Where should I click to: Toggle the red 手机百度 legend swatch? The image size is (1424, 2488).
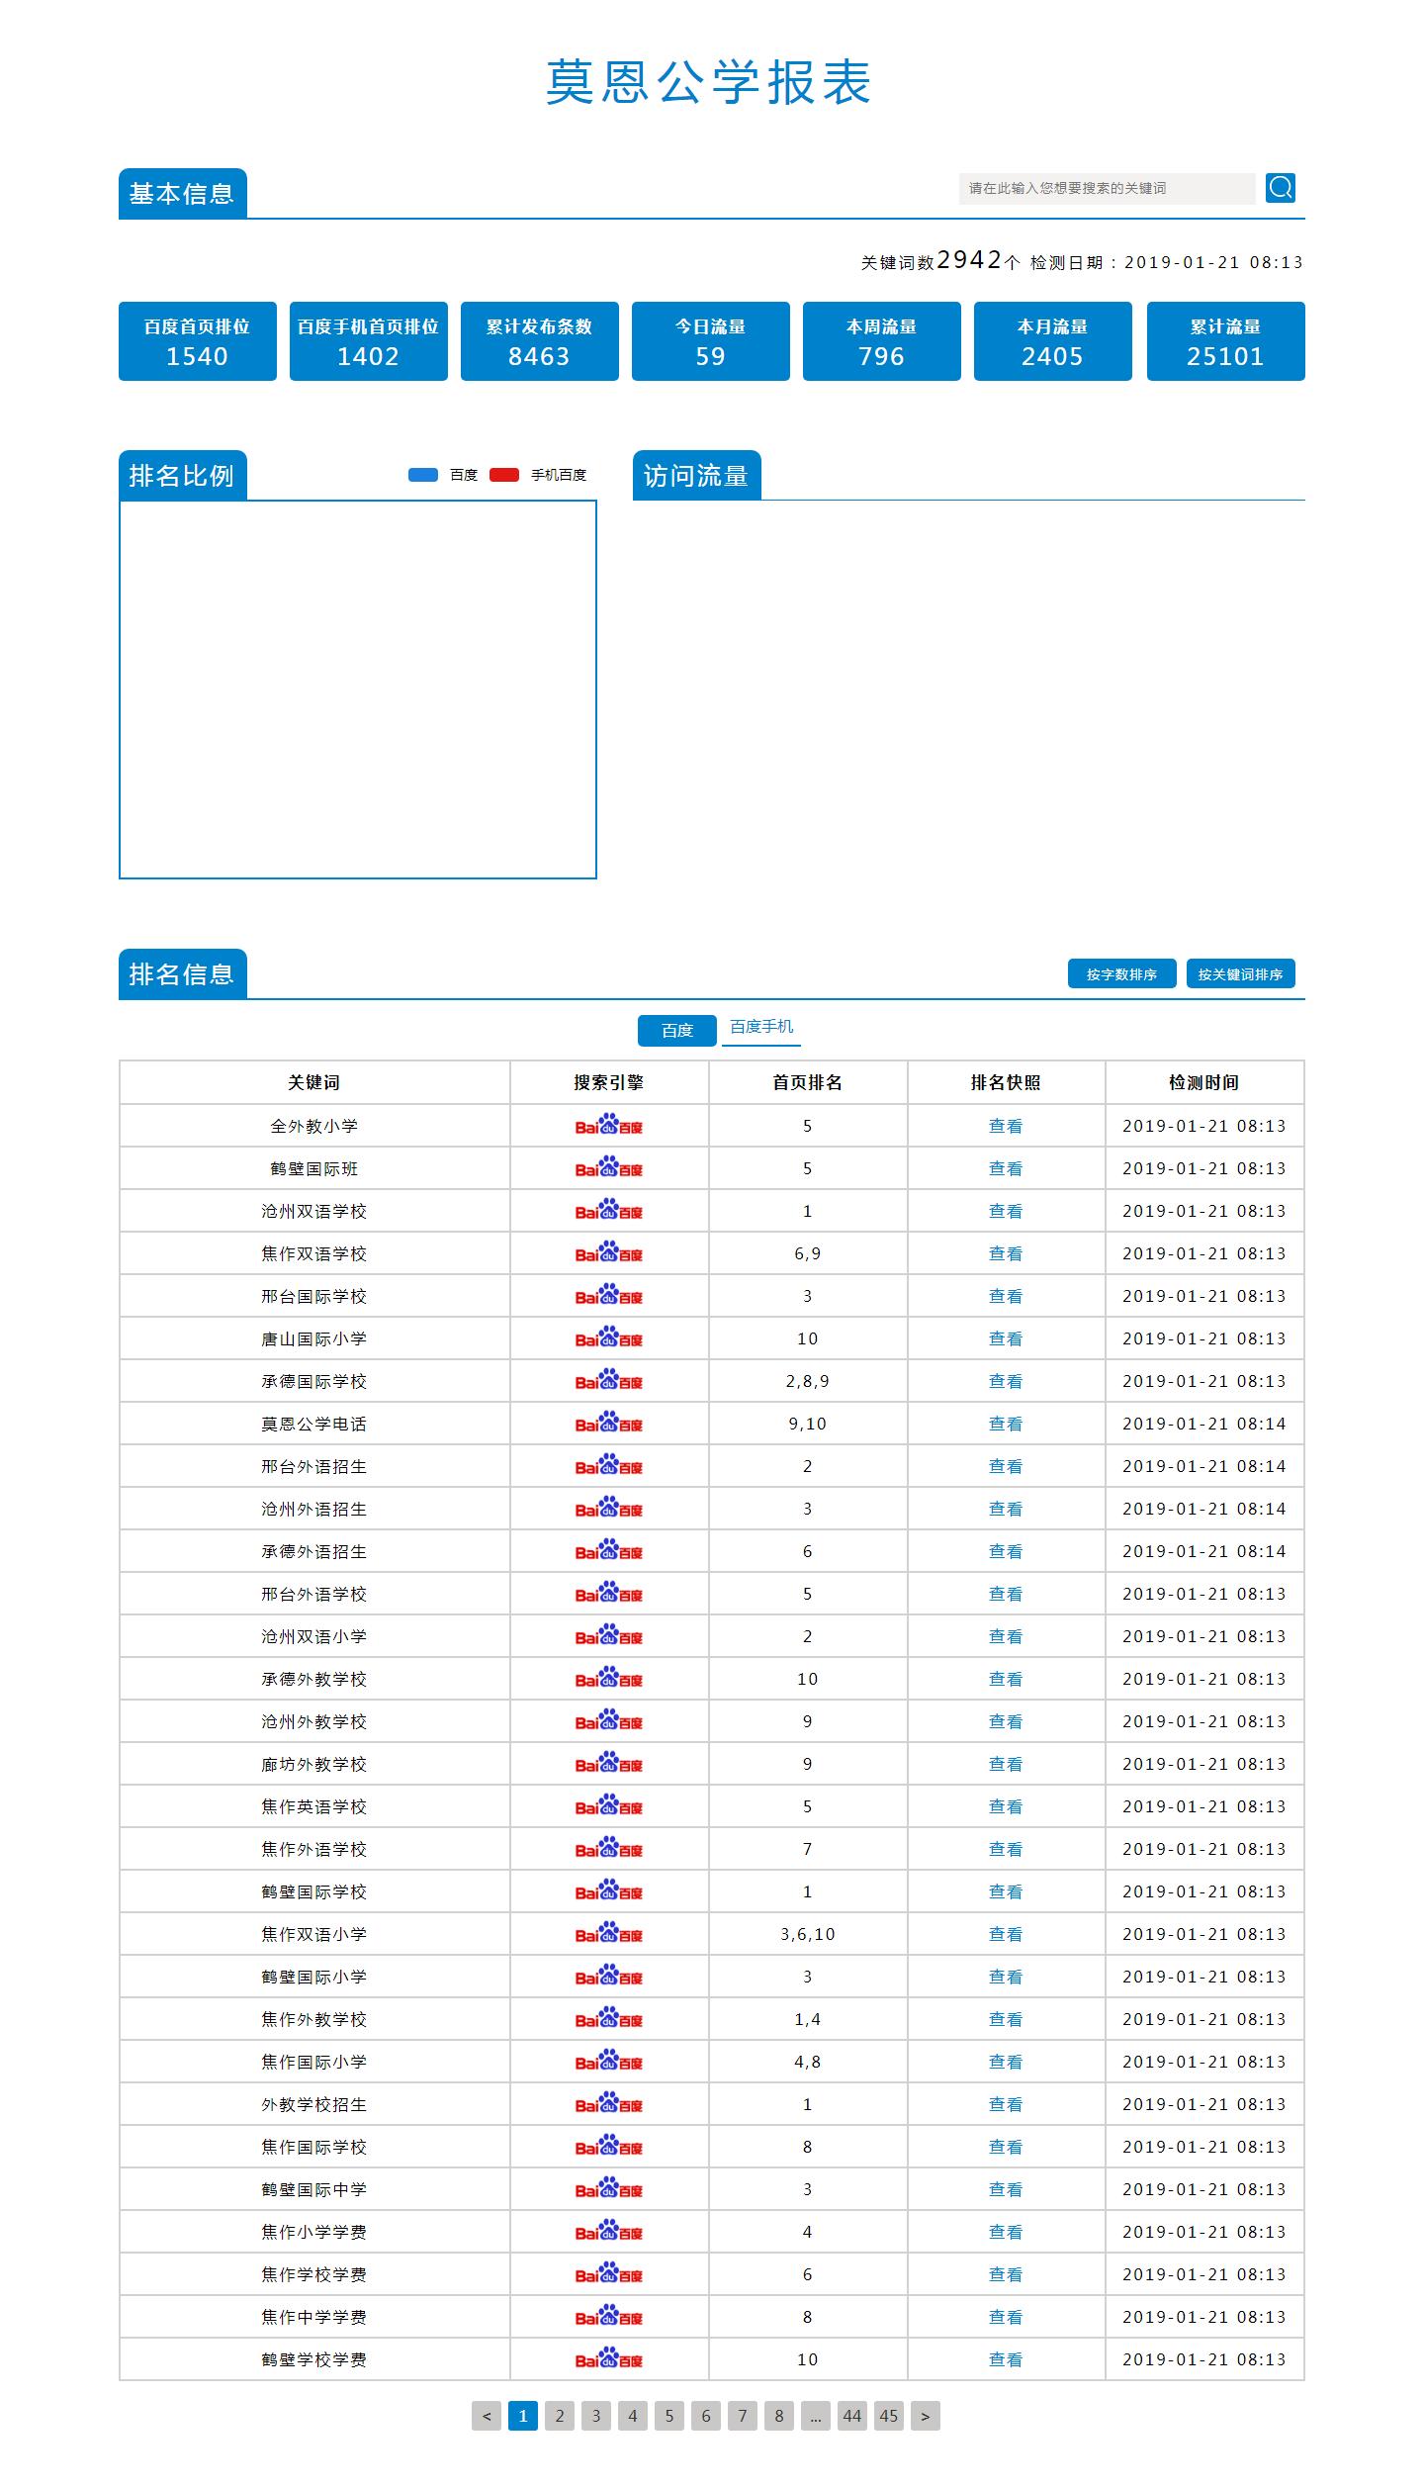coord(504,475)
